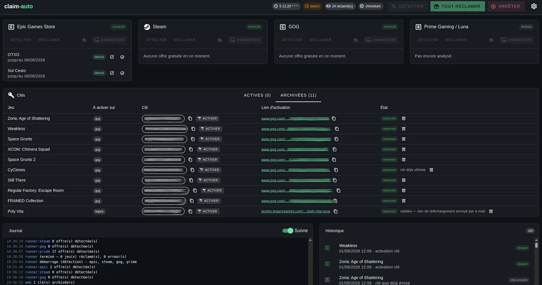Switch to the ACTIVES (0) tab
Image resolution: width=542 pixels, height=285 pixels.
pyautogui.click(x=257, y=95)
